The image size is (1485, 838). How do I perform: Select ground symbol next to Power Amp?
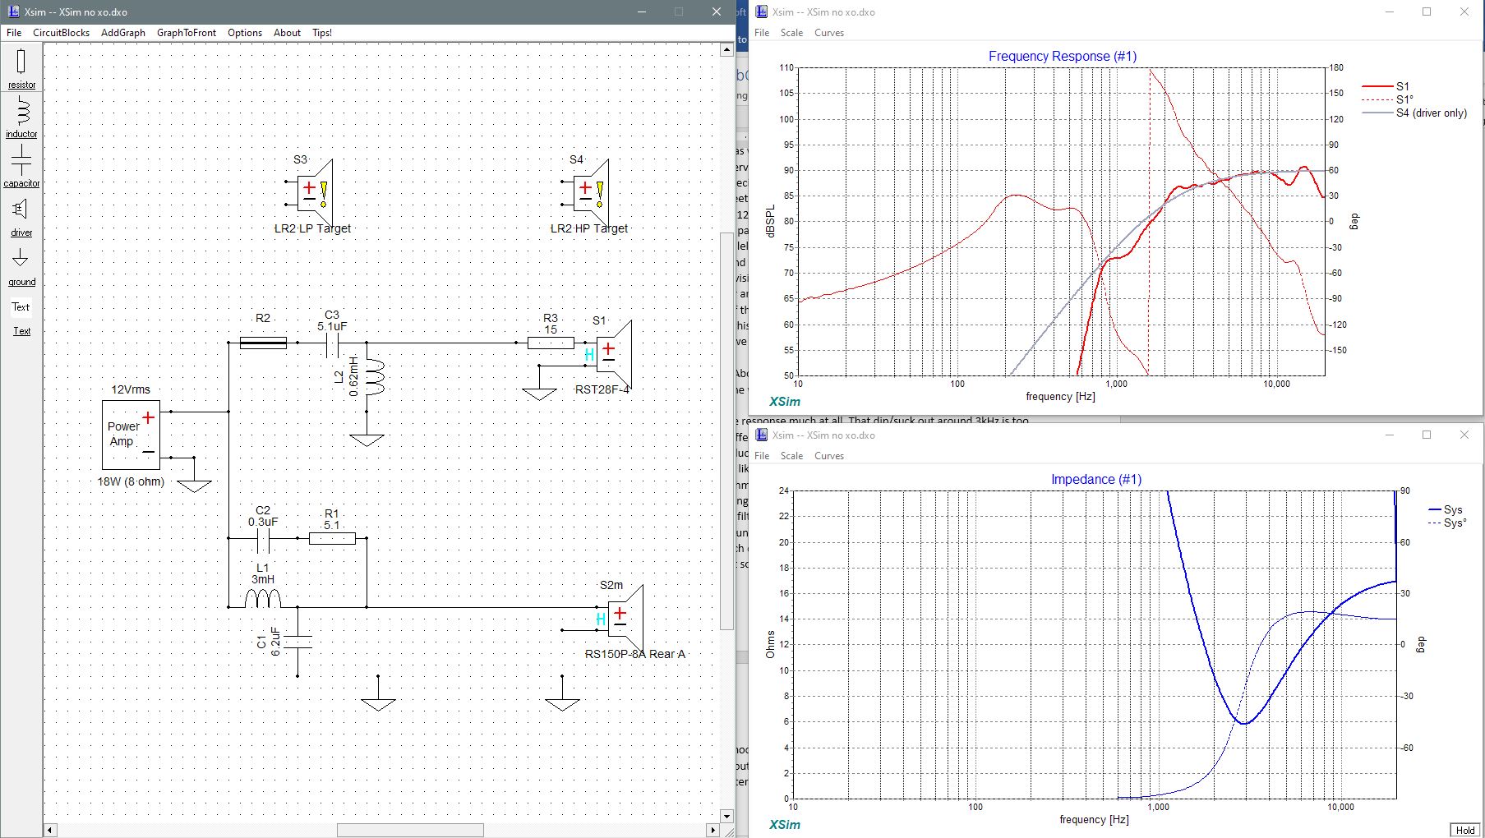coord(194,486)
